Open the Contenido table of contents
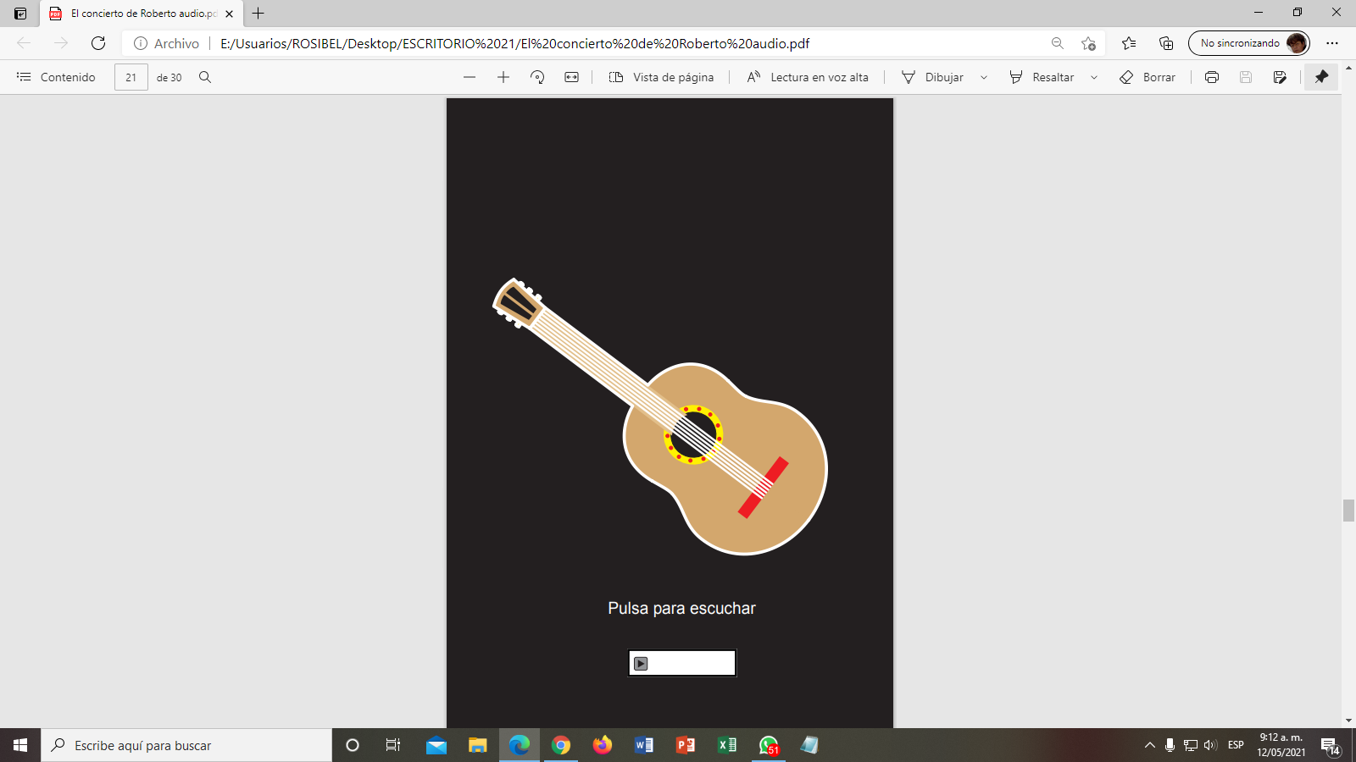Screen dimensions: 1356x762 [56, 77]
